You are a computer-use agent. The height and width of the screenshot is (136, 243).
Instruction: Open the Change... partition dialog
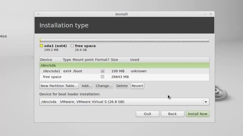(104, 86)
